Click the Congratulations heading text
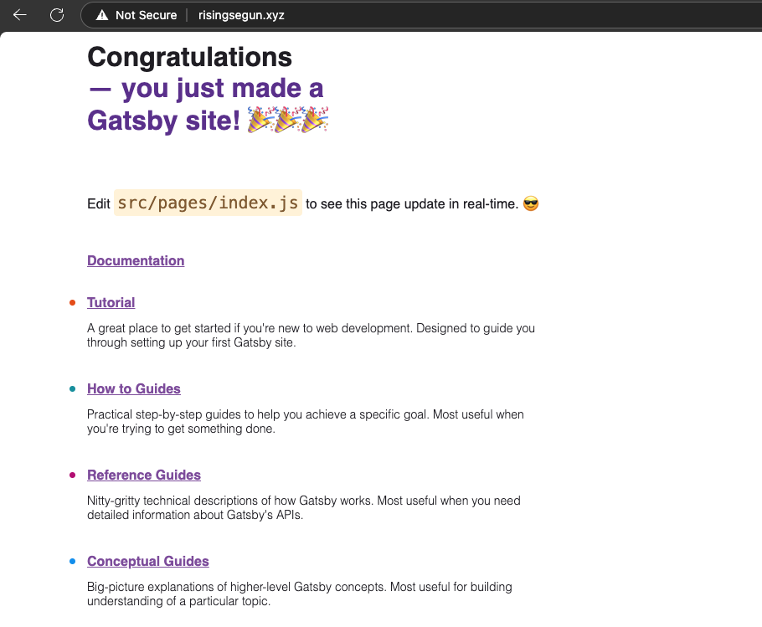 pyautogui.click(x=189, y=57)
